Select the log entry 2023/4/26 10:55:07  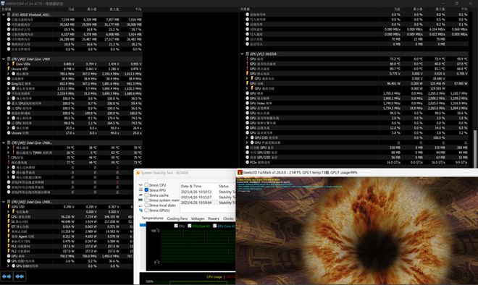coord(196,197)
